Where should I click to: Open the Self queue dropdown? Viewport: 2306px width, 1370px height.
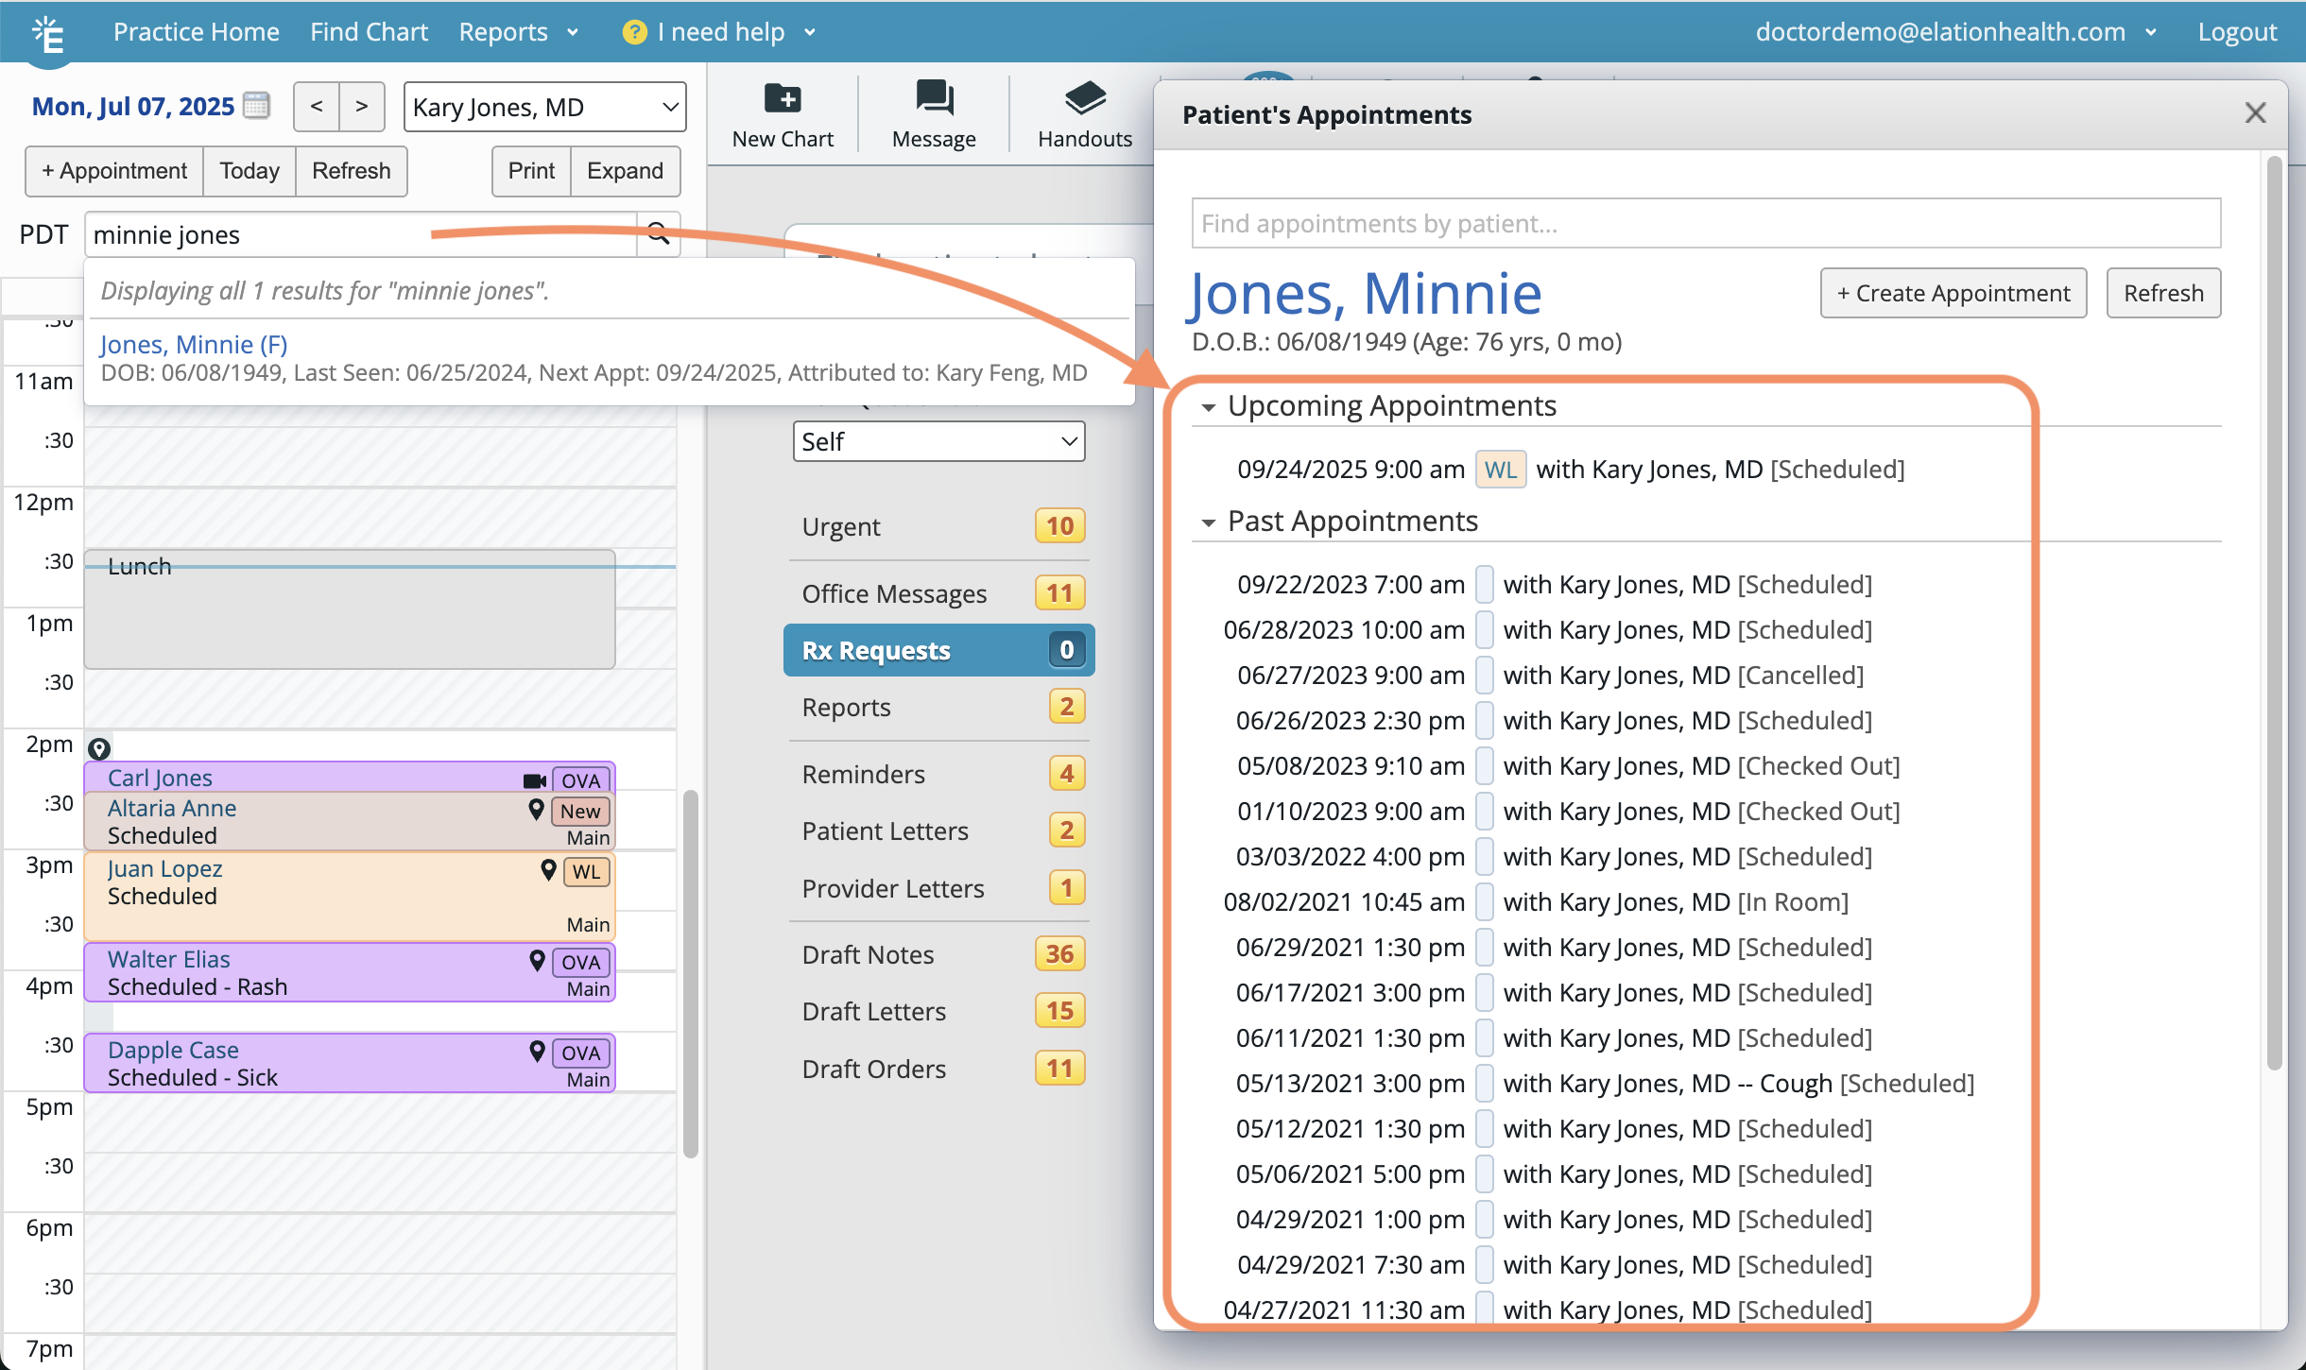click(938, 441)
